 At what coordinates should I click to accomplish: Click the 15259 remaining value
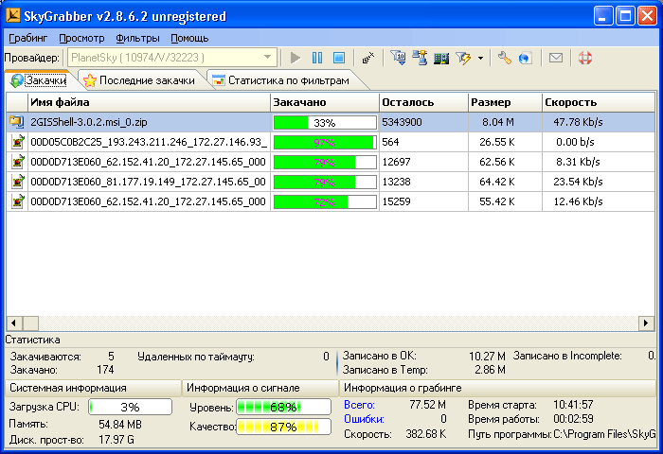tap(396, 201)
